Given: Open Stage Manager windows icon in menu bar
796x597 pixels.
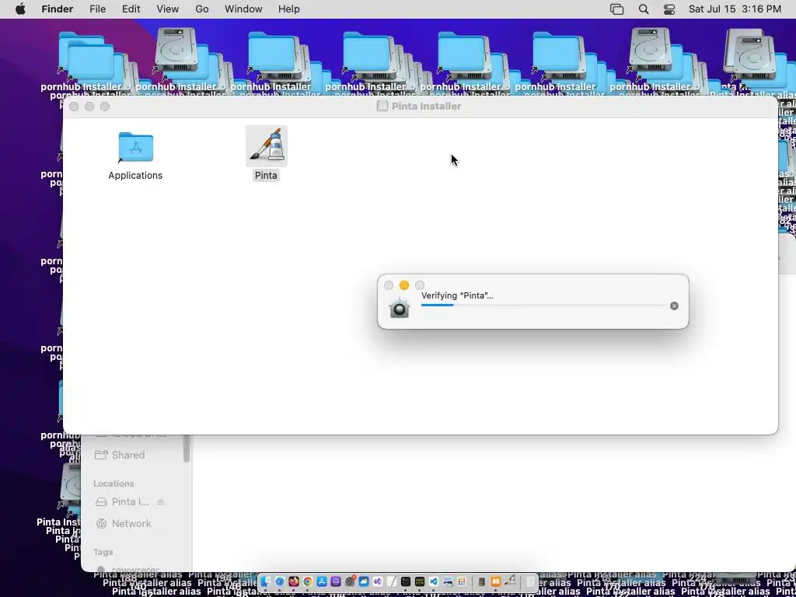Looking at the screenshot, I should pyautogui.click(x=616, y=9).
